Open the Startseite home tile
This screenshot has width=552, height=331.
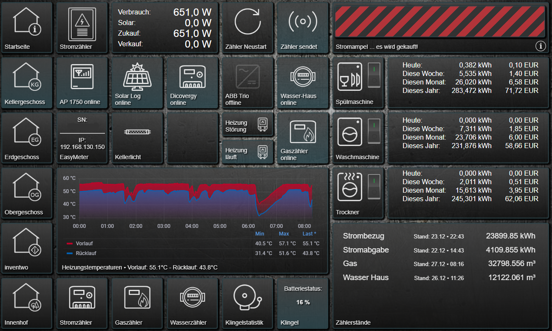pyautogui.click(x=27, y=28)
